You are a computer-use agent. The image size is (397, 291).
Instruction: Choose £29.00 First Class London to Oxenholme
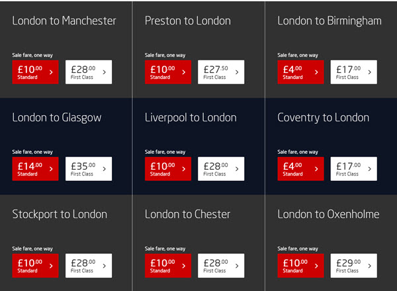click(x=354, y=266)
